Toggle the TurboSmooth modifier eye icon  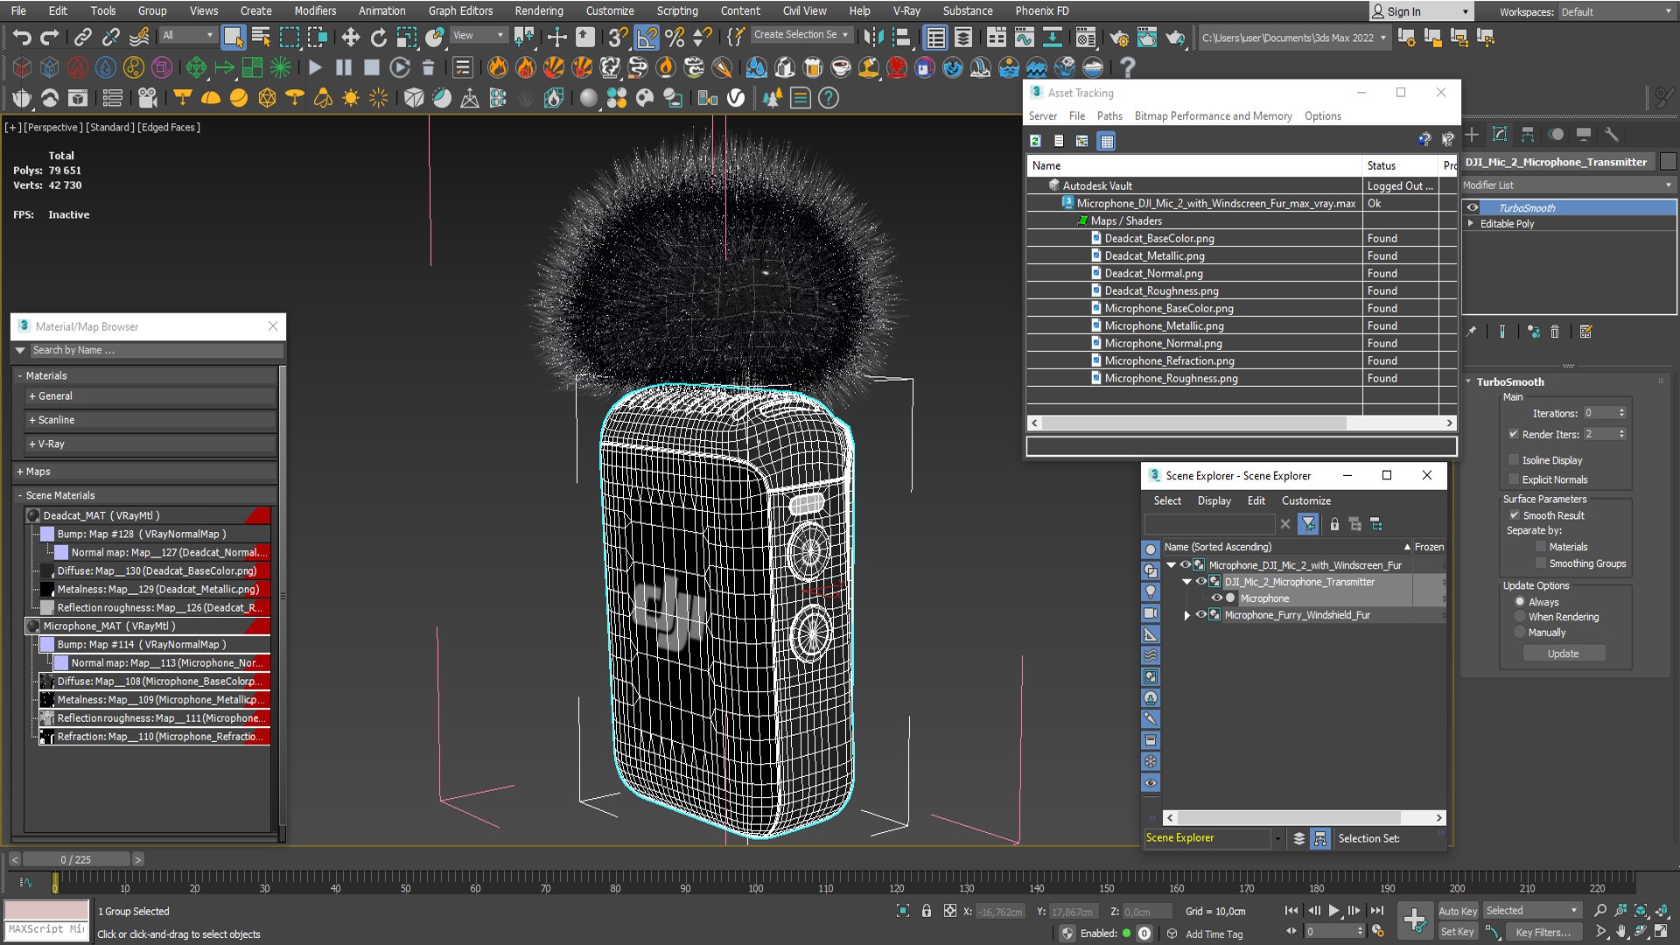1473,208
